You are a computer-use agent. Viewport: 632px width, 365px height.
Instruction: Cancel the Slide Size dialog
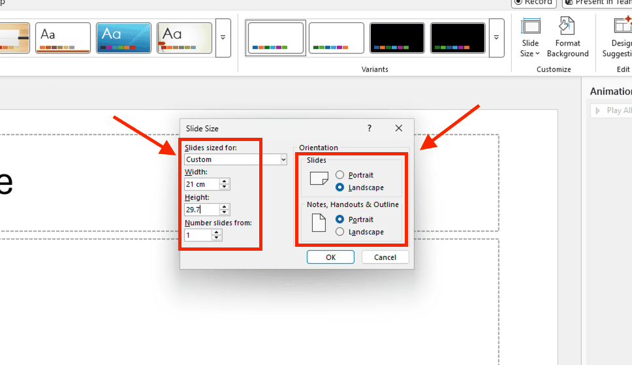point(385,257)
